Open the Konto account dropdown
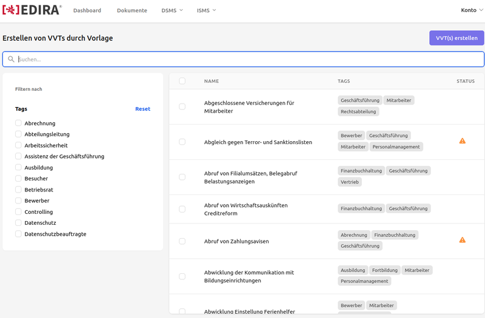This screenshot has width=485, height=318. pyautogui.click(x=472, y=10)
